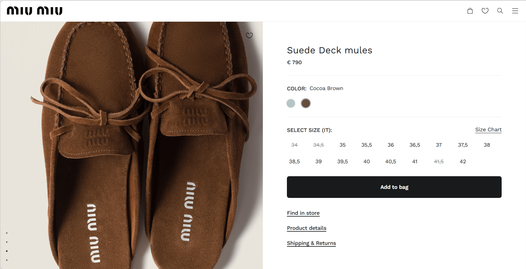Select size 40,5
The width and height of the screenshot is (526, 269).
391,161
